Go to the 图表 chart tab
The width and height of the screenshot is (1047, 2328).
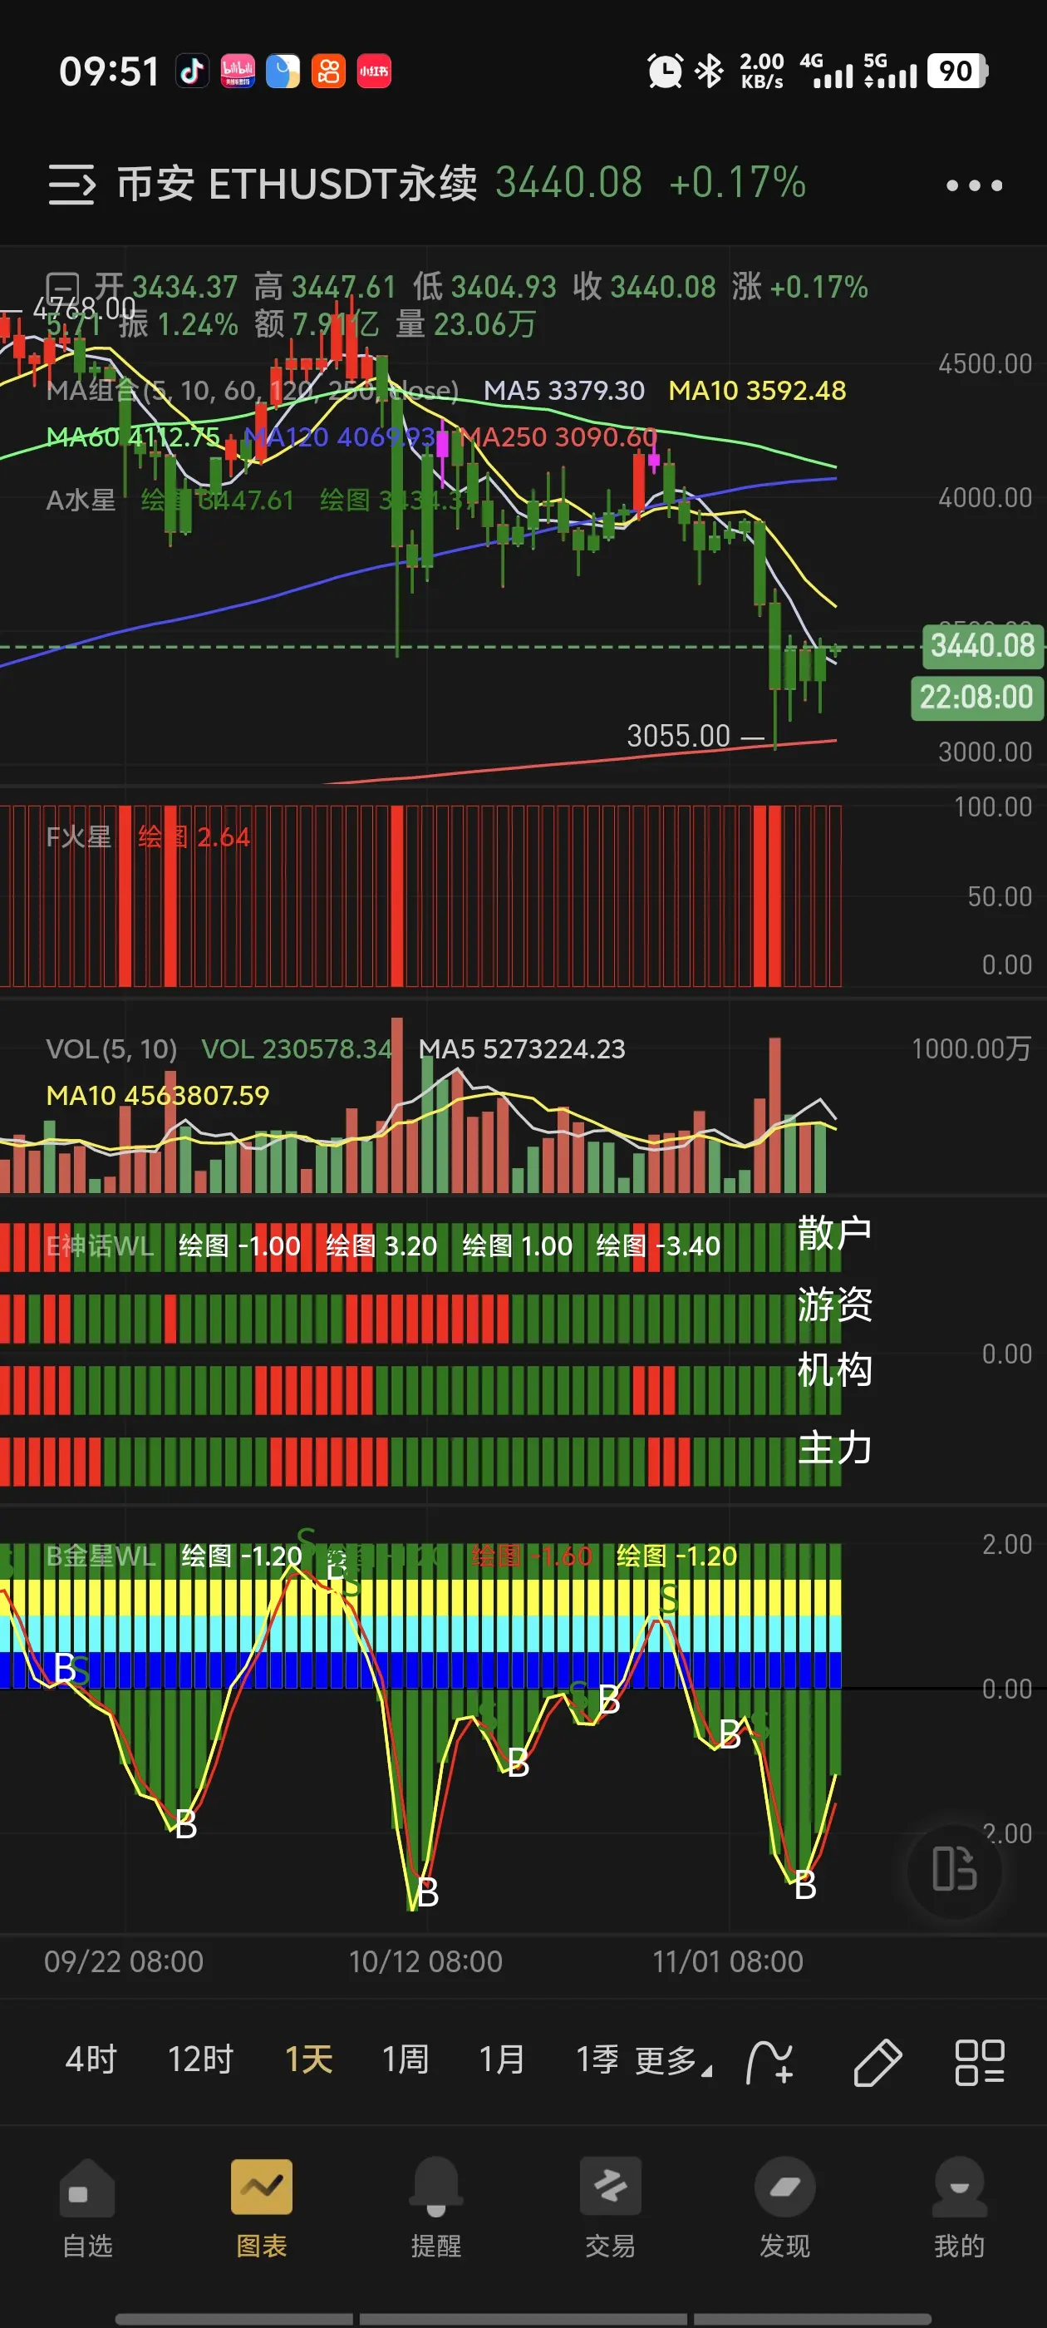pyautogui.click(x=261, y=2207)
